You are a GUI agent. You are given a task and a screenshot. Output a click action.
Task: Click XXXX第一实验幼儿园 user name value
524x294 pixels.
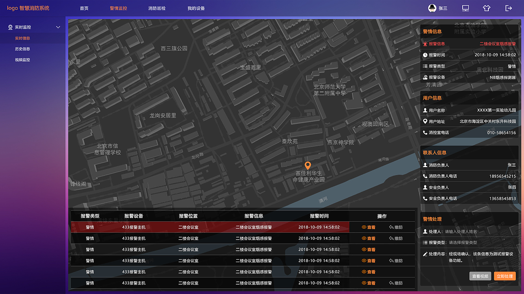497,110
